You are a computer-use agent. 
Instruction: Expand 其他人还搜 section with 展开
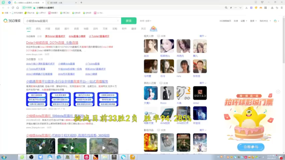(203, 83)
